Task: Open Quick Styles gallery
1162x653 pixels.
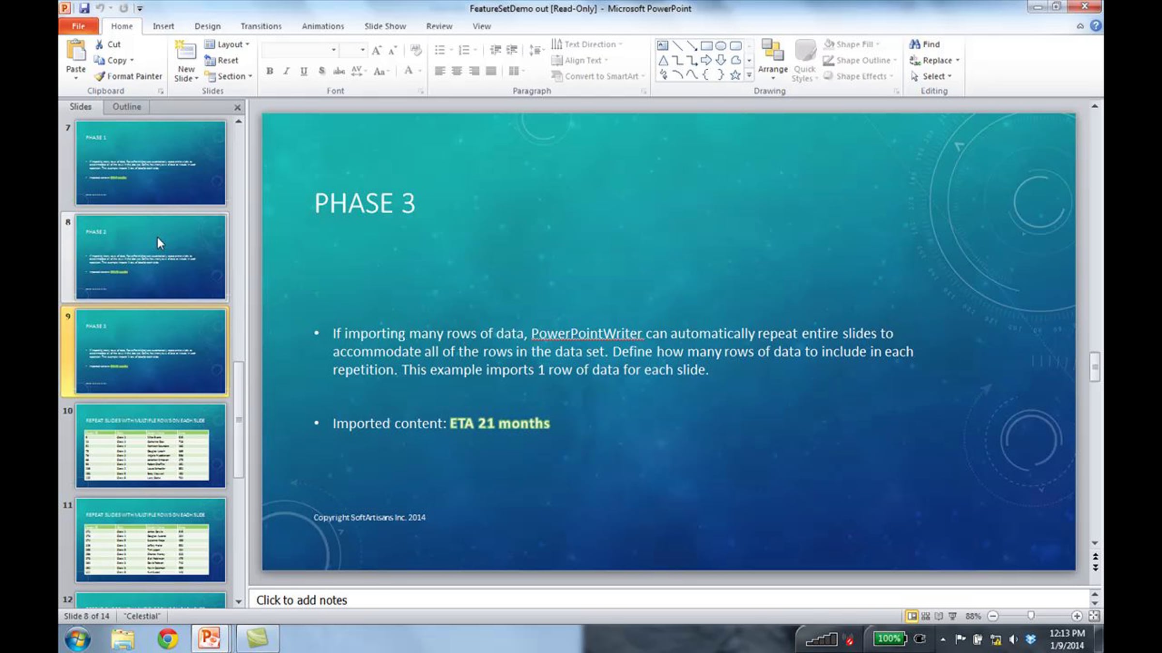Action: (805, 60)
